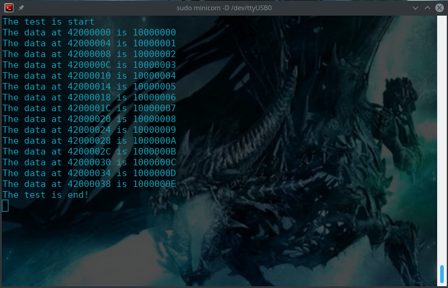448x288 pixels.
Task: Click the terminal app icon in title bar
Action: coord(8,8)
